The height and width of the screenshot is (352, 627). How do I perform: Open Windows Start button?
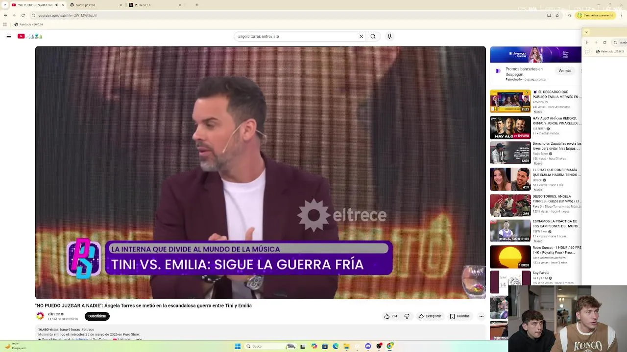[238, 346]
